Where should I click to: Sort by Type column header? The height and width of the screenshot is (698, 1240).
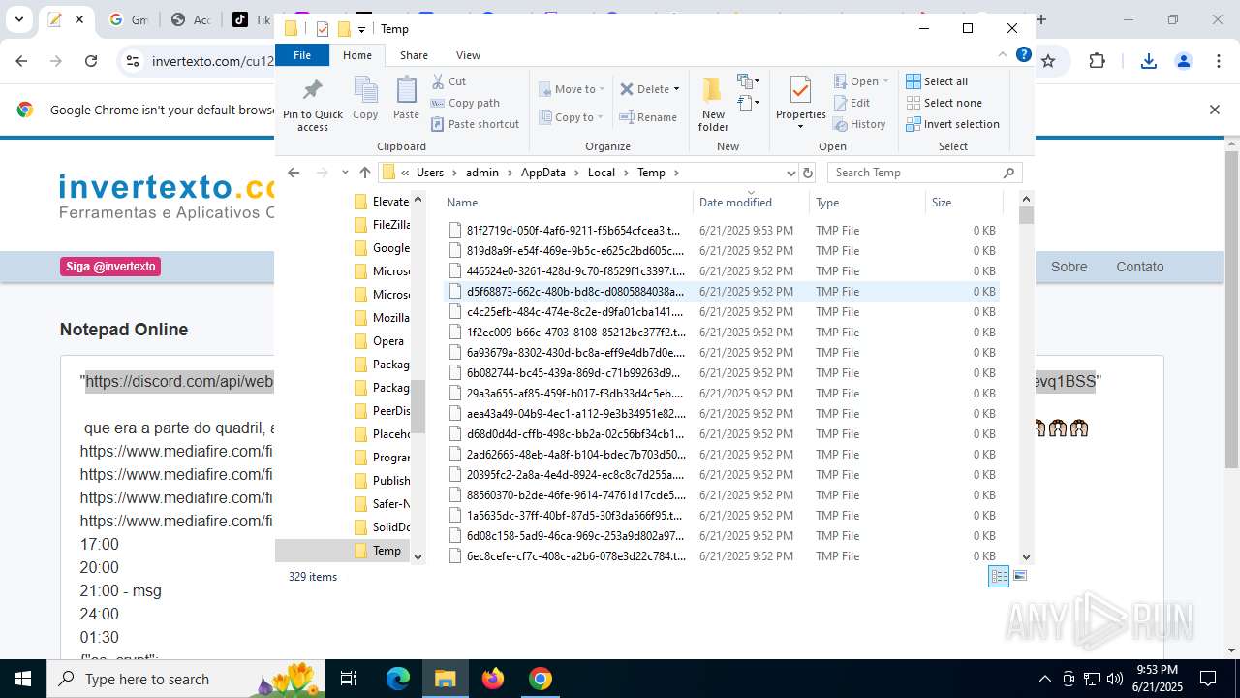point(868,203)
